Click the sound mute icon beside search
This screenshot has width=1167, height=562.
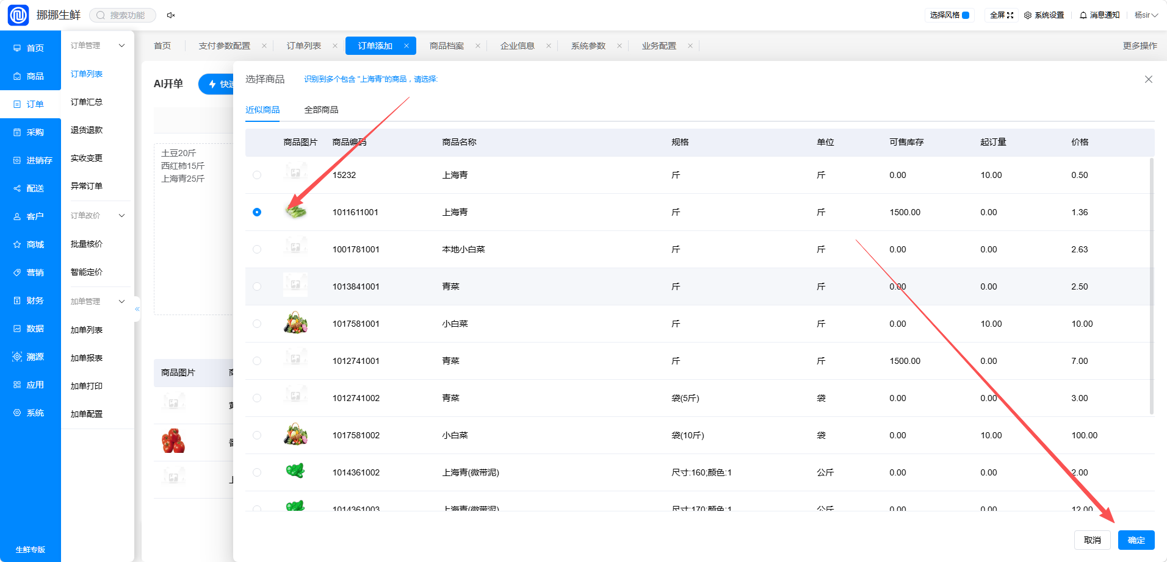click(171, 15)
